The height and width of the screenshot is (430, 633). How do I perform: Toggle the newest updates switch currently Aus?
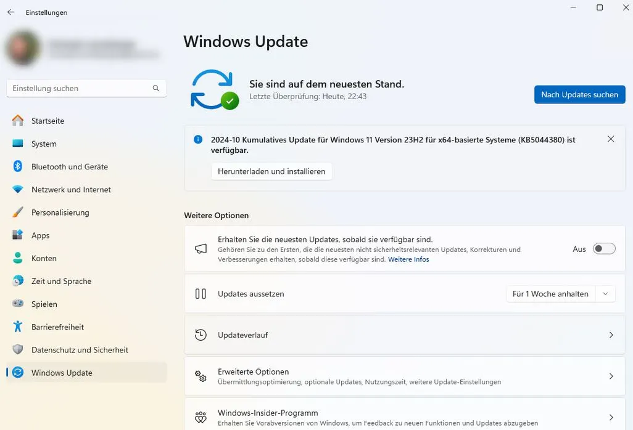(x=604, y=249)
